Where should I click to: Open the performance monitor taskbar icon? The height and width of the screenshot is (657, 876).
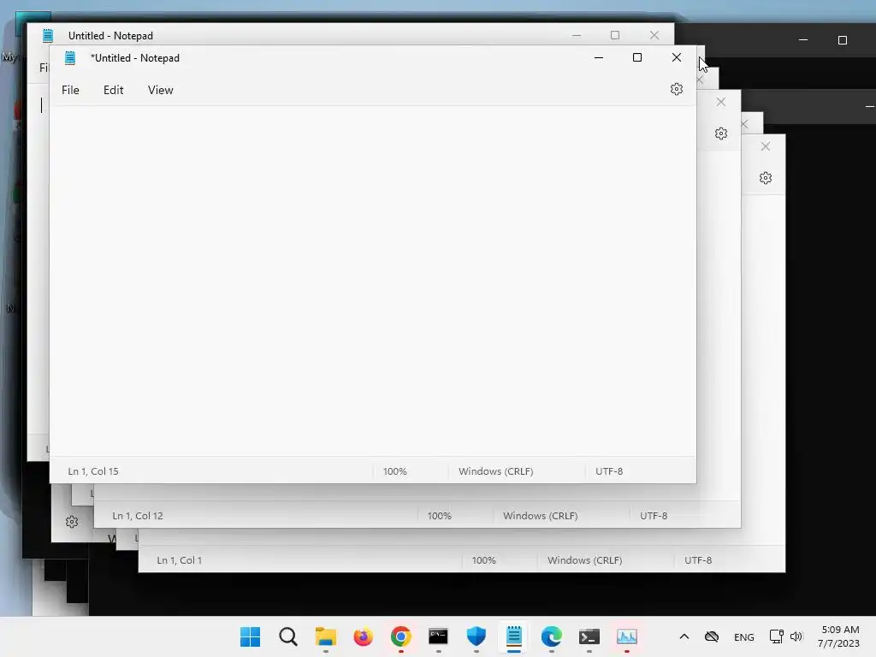pyautogui.click(x=627, y=636)
